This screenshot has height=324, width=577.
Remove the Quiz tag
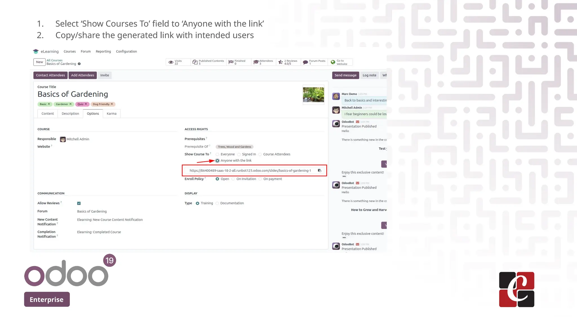tap(86, 104)
